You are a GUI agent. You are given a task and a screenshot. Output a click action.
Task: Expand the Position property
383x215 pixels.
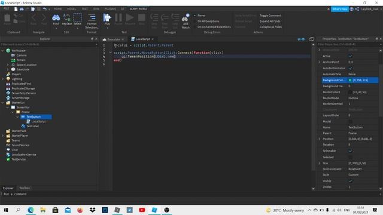coord(319,139)
